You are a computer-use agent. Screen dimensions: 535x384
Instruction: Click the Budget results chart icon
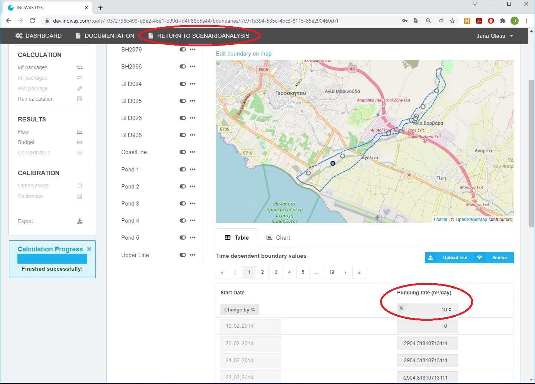[80, 142]
